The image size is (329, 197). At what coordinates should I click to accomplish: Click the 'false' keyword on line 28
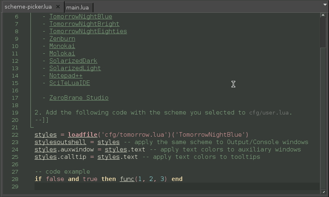[55, 179]
